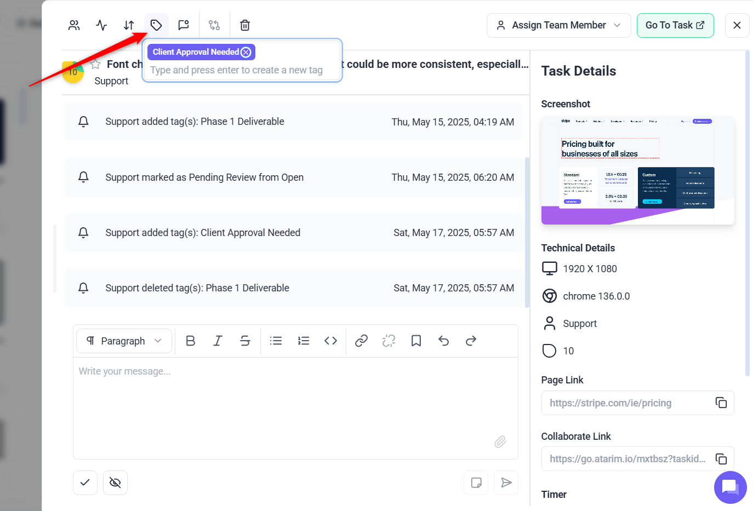The image size is (753, 511).
Task: Open the priority arrows icon
Action: coord(129,25)
